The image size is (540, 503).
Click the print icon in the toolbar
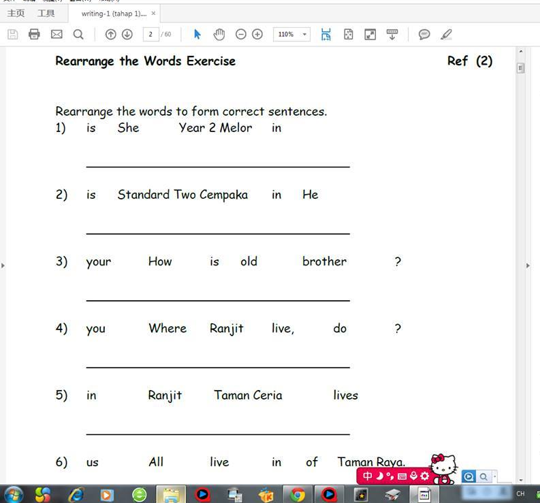coord(34,34)
